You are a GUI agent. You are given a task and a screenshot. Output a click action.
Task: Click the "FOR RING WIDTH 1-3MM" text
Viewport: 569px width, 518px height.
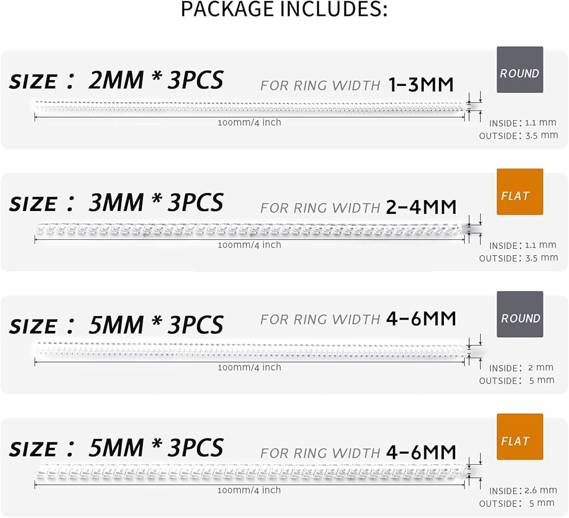(357, 85)
